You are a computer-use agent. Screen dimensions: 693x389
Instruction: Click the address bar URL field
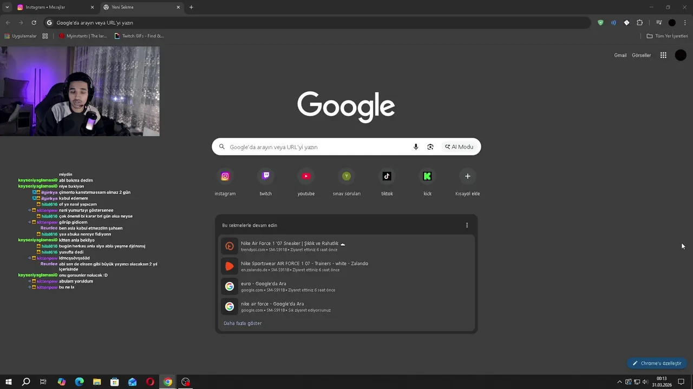317,23
